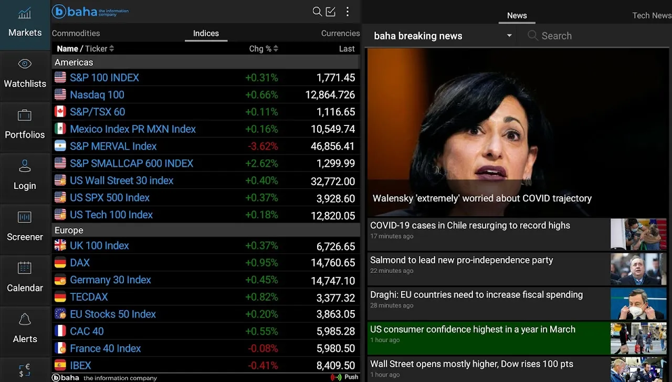672x382 pixels.
Task: Open the Calendar section in sidebar
Action: coord(25,279)
